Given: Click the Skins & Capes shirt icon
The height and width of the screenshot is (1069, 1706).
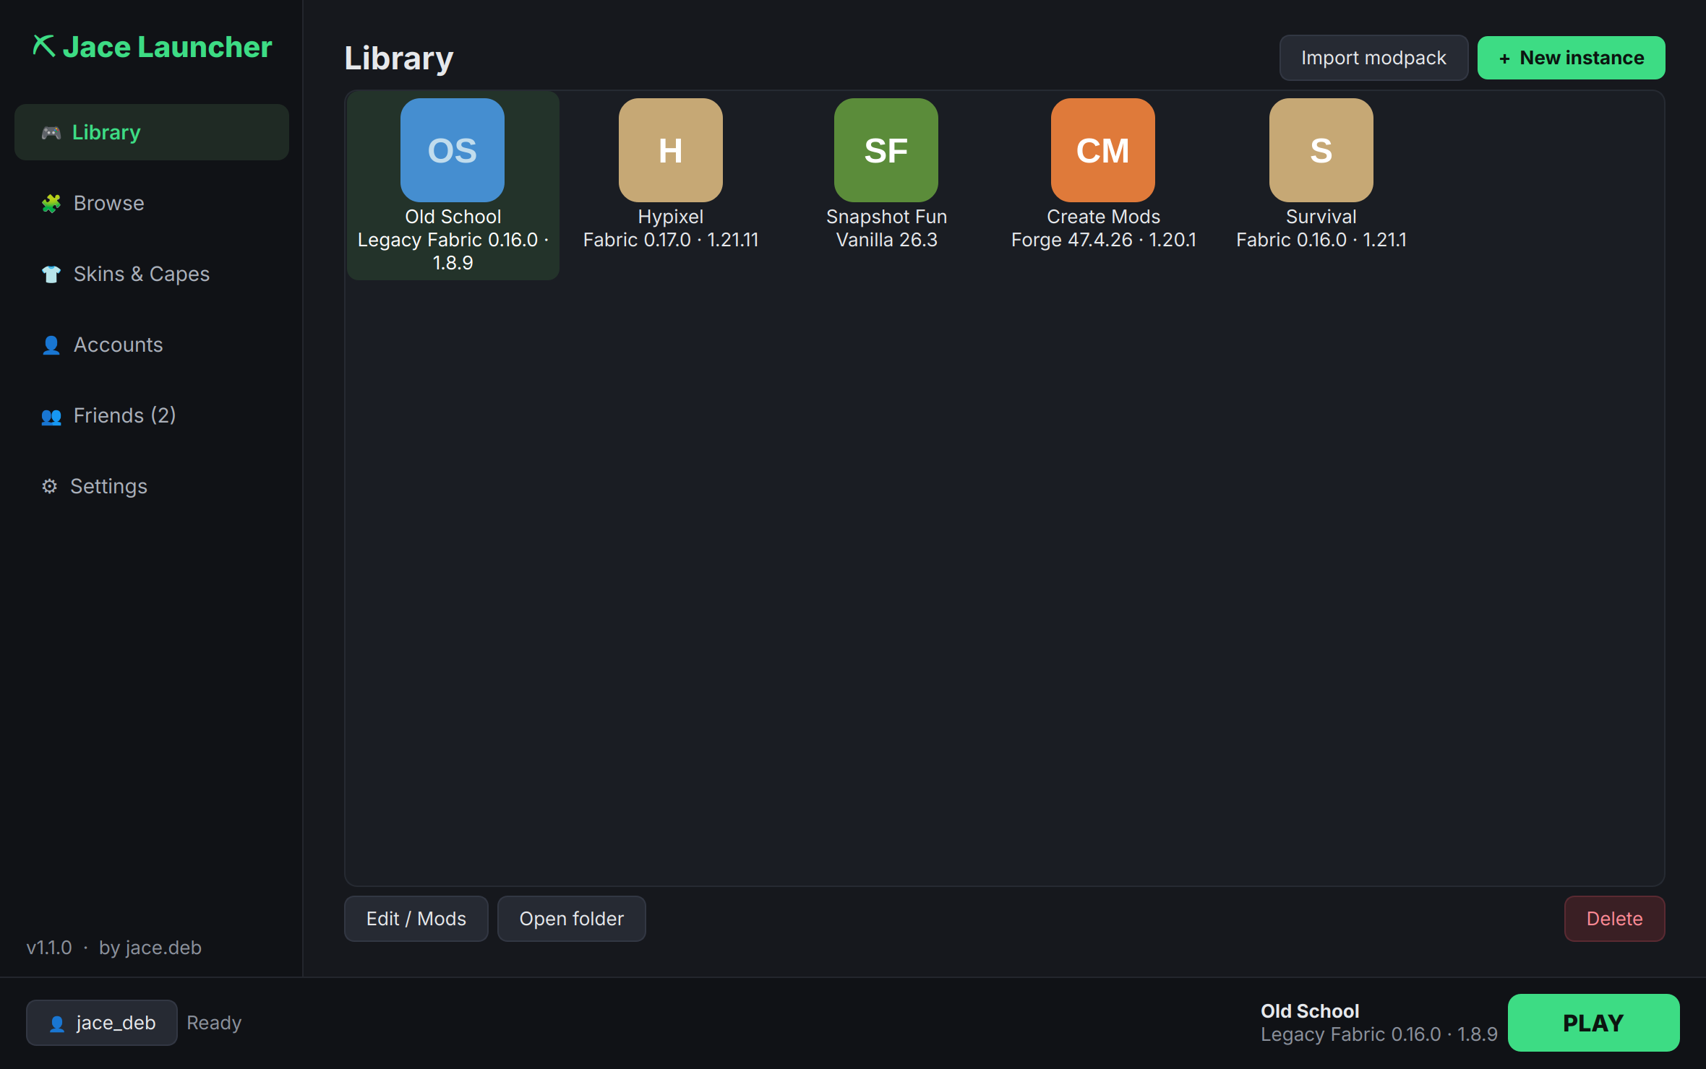Looking at the screenshot, I should (51, 274).
